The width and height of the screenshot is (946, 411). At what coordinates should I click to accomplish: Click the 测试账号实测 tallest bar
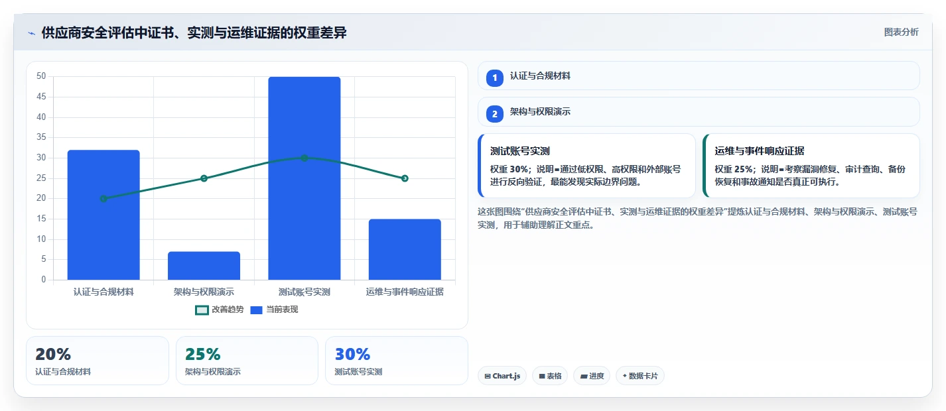coord(304,178)
